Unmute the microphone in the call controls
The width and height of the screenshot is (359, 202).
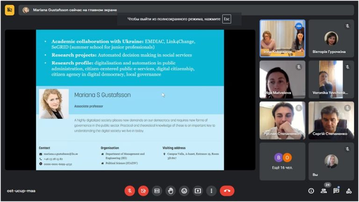pos(129,191)
